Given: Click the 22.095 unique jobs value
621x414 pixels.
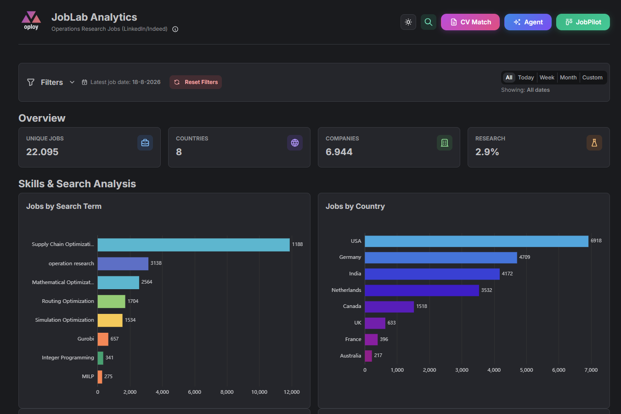Looking at the screenshot, I should point(42,152).
